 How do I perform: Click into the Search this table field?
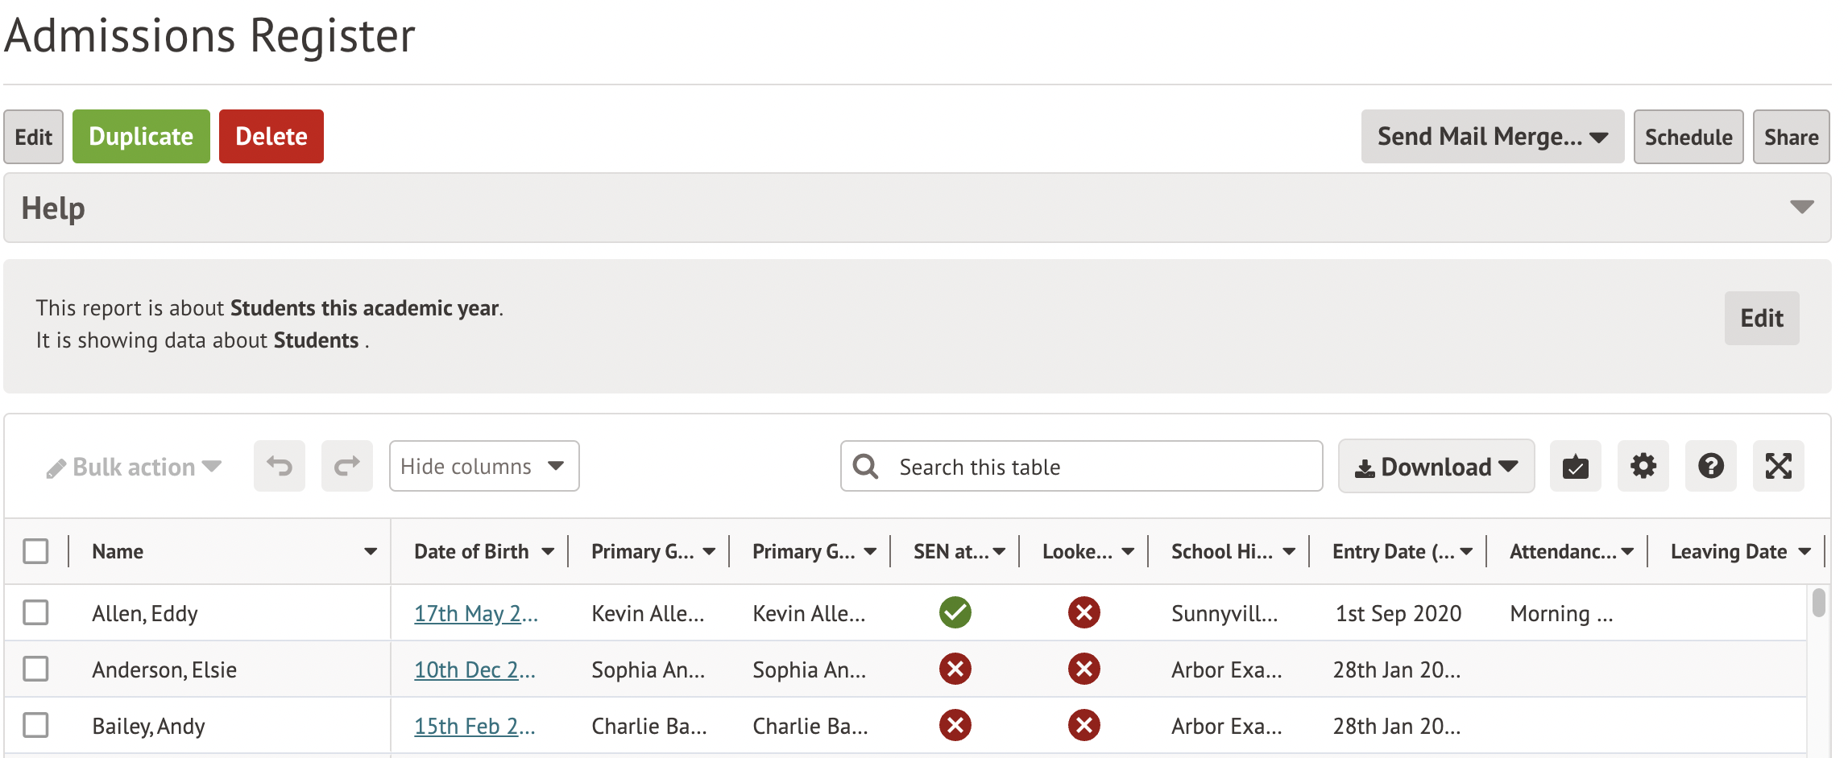1096,466
